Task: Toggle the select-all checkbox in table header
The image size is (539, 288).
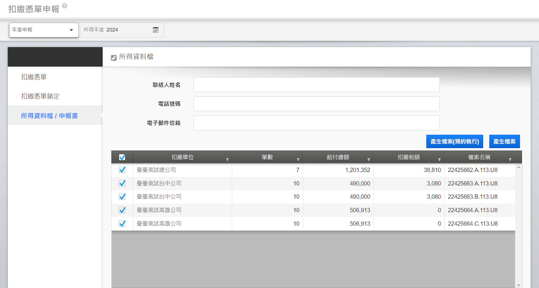Action: tap(122, 157)
